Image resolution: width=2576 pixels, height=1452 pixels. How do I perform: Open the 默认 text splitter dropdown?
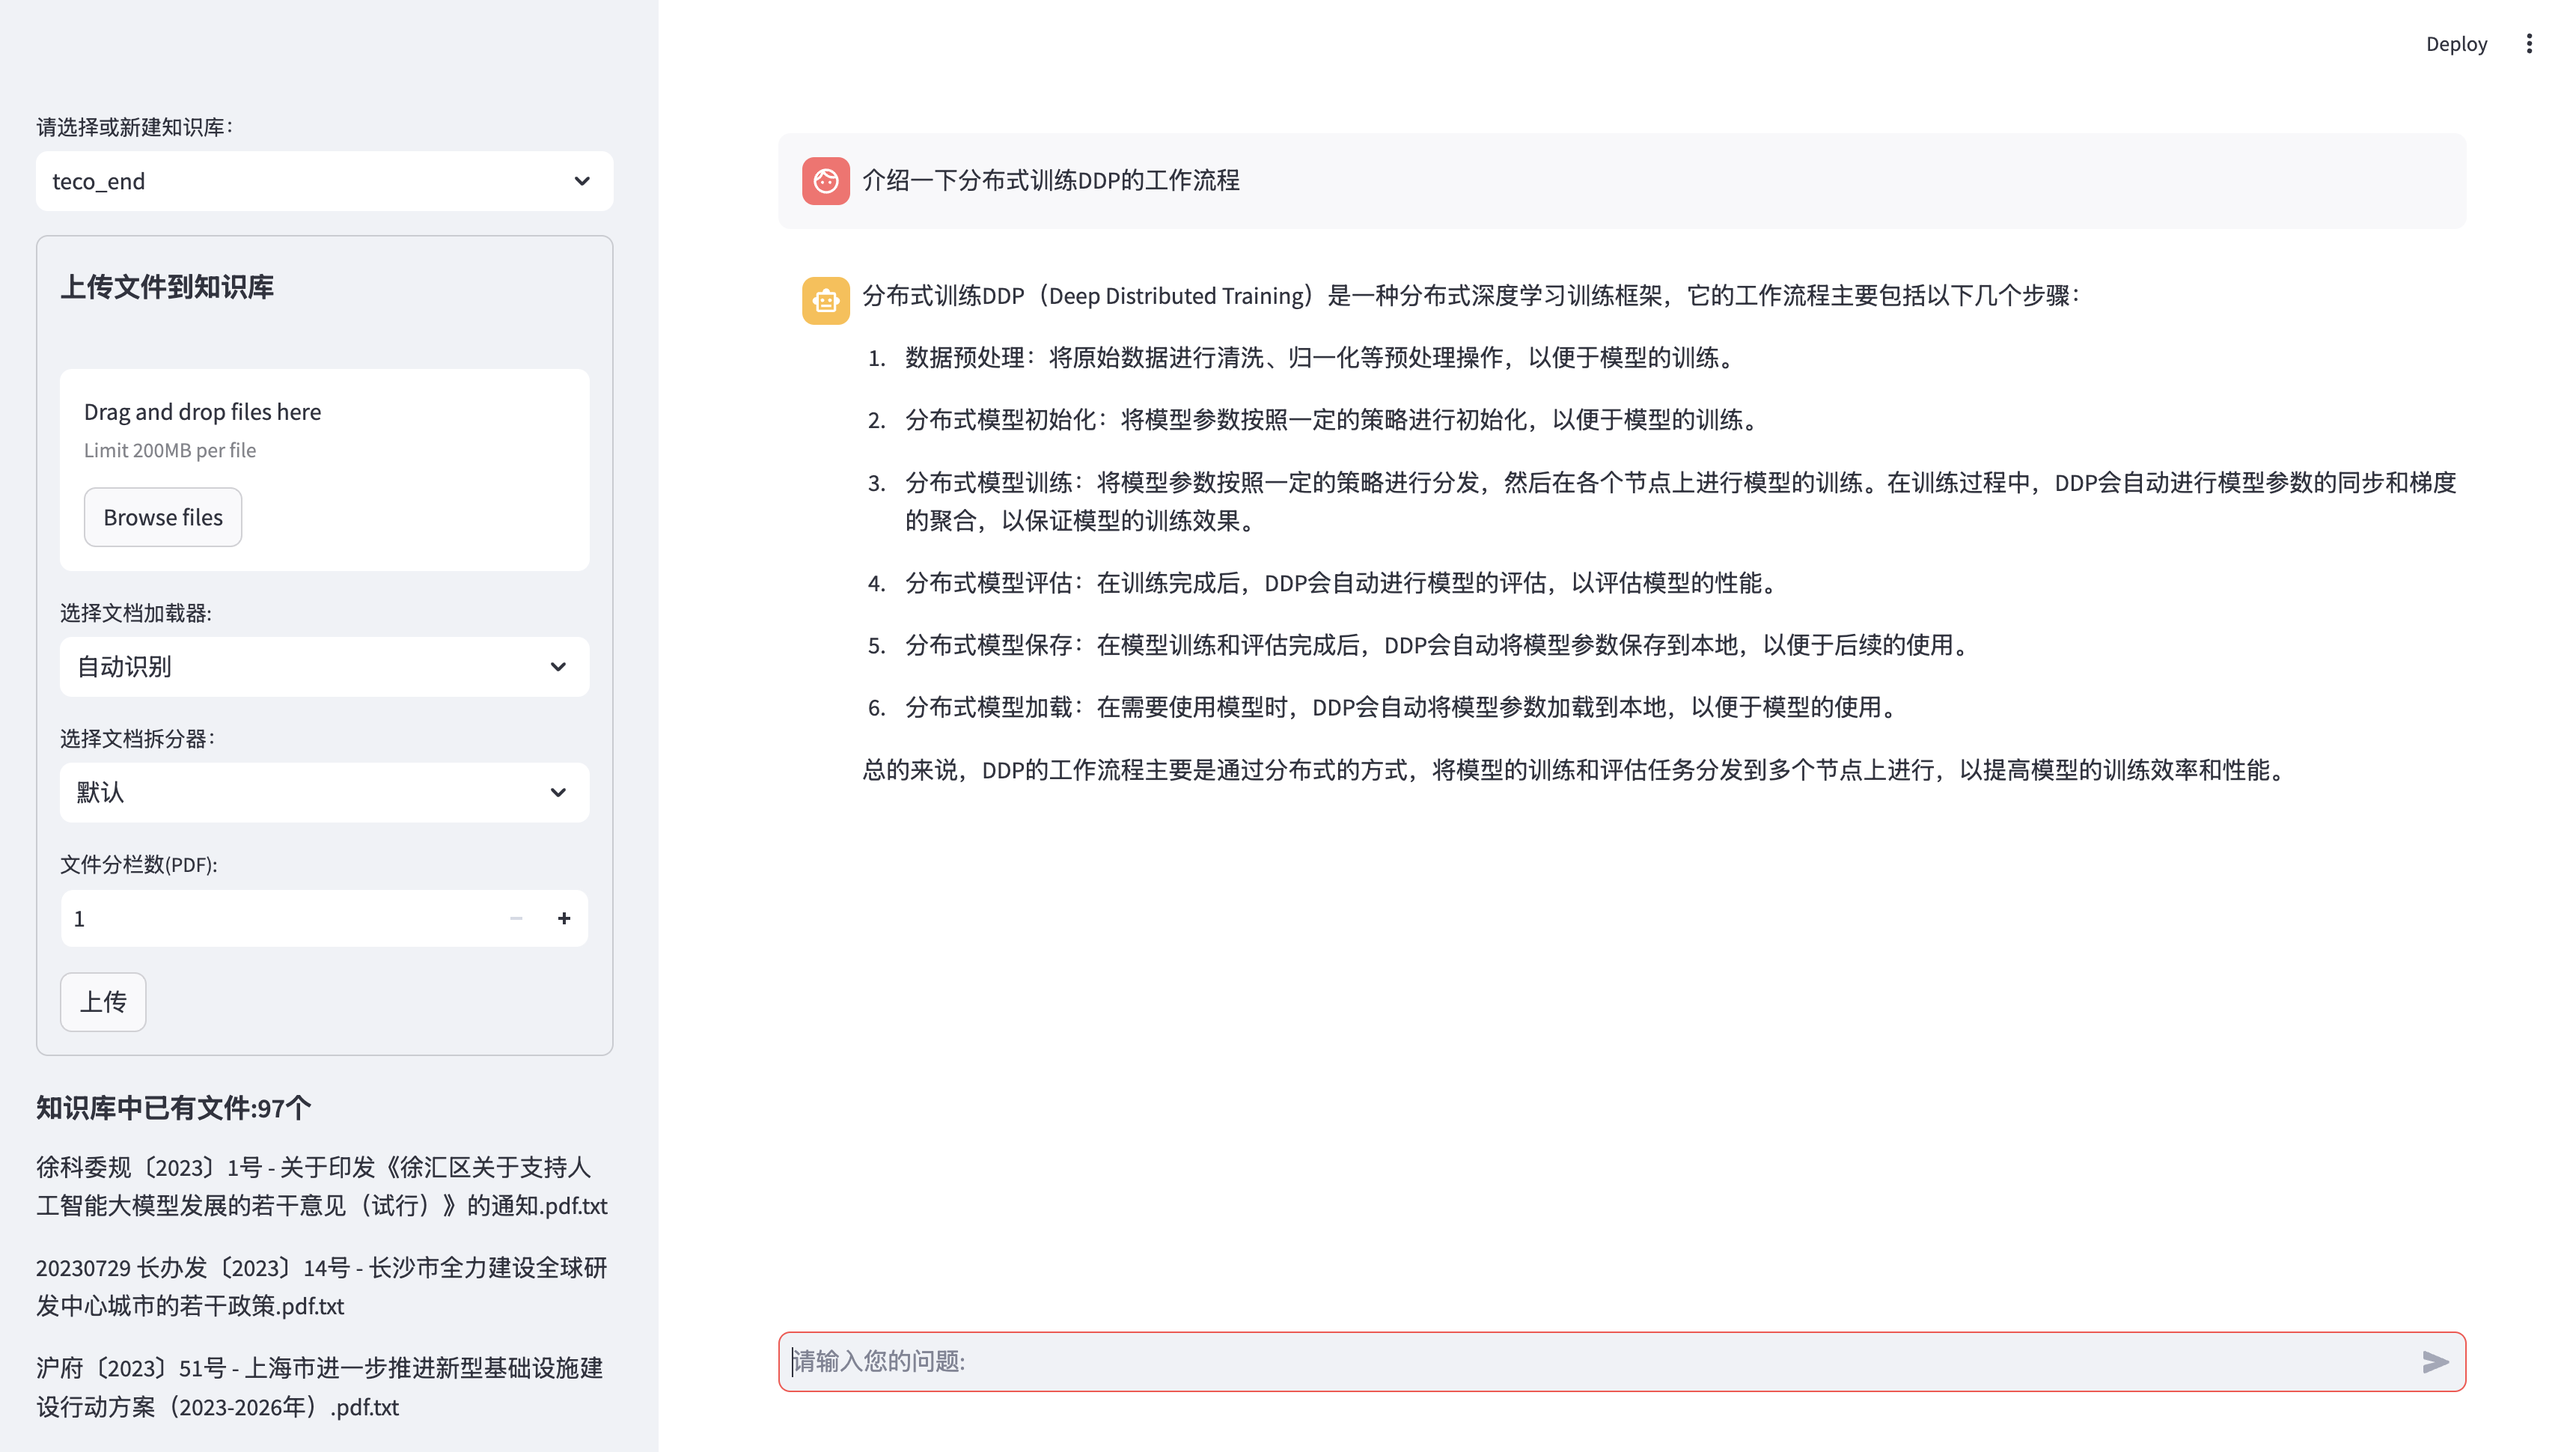click(x=324, y=793)
